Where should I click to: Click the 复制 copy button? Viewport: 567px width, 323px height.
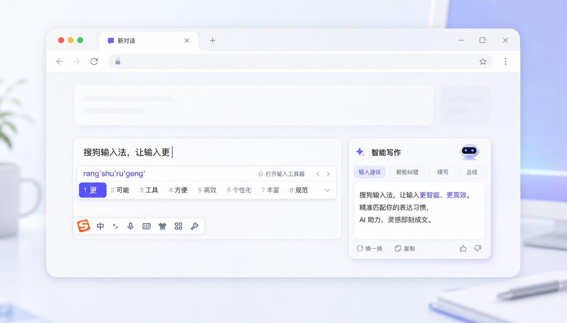(x=405, y=248)
